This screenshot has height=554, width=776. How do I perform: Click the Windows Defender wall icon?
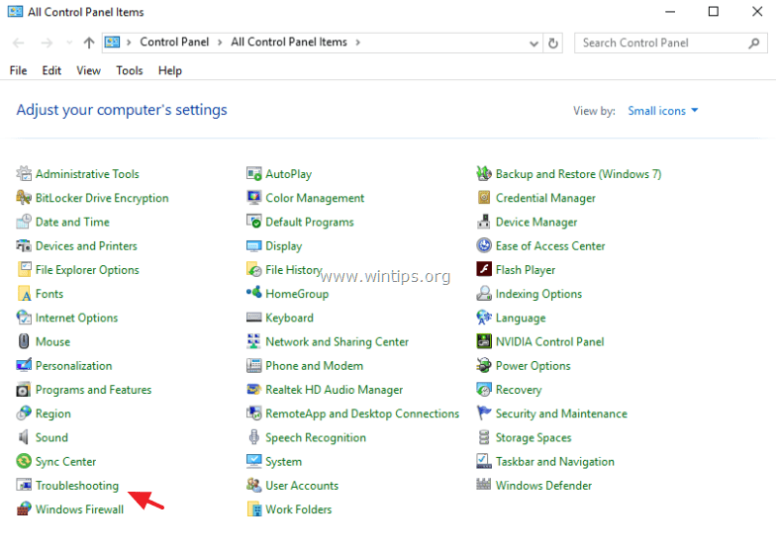click(x=484, y=485)
